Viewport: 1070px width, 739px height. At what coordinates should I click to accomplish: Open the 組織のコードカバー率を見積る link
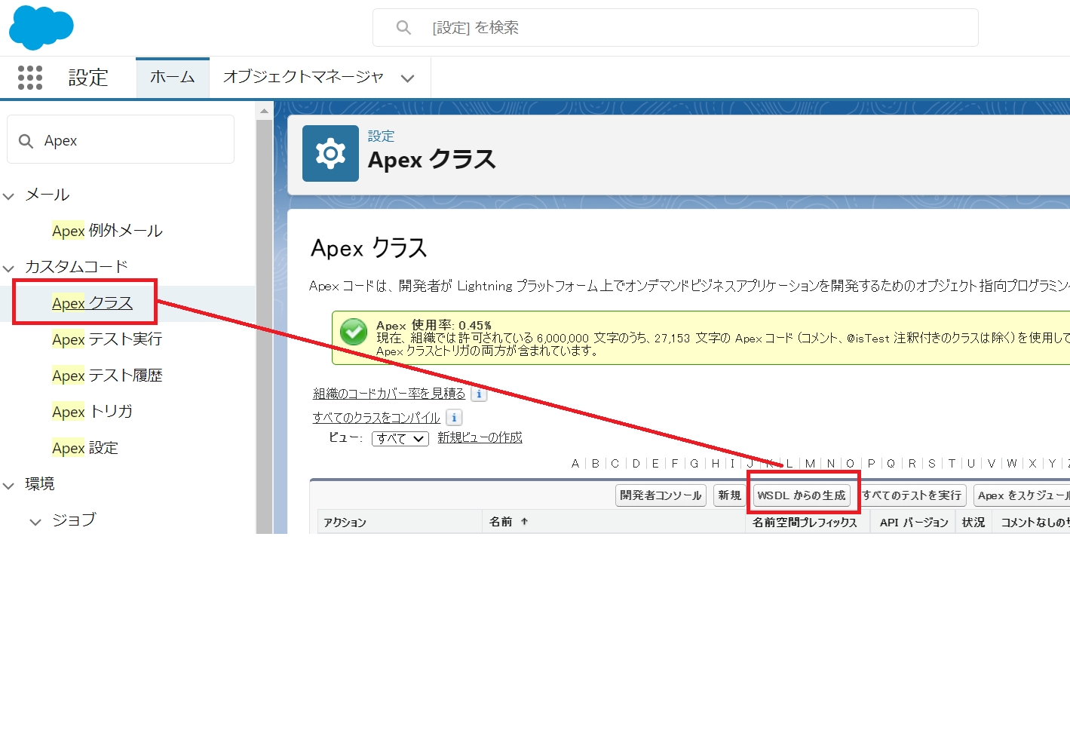tap(389, 394)
